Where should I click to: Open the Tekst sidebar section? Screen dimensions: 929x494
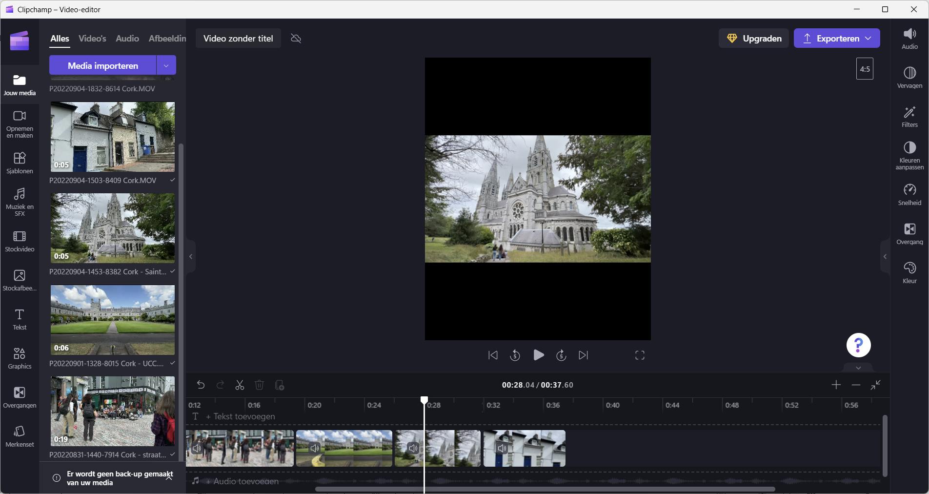[20, 319]
